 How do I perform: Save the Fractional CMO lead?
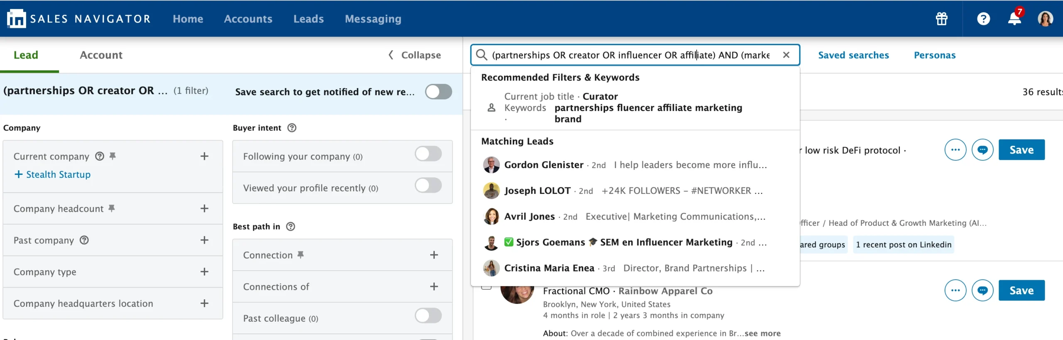(1021, 290)
